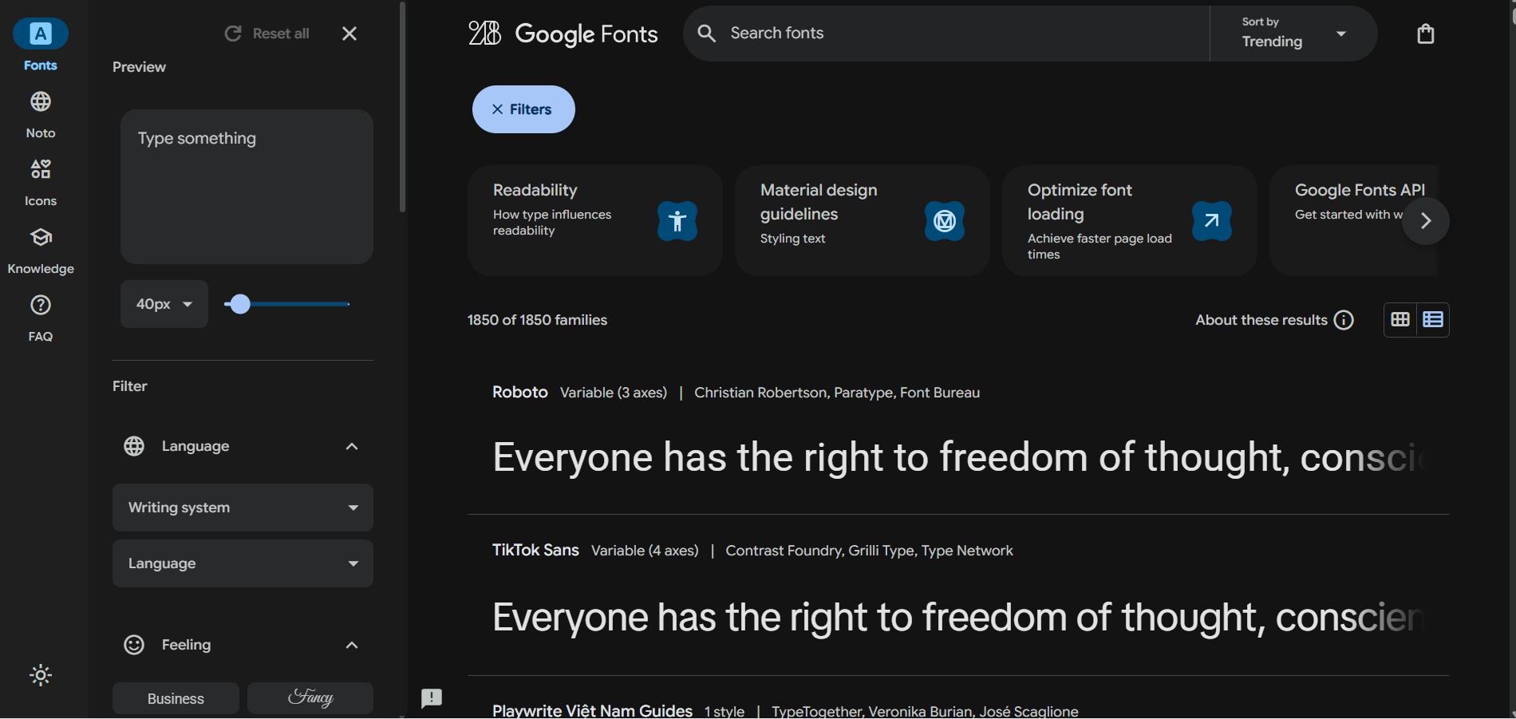
Task: Collapse the Language filter section chevron
Action: tap(352, 446)
